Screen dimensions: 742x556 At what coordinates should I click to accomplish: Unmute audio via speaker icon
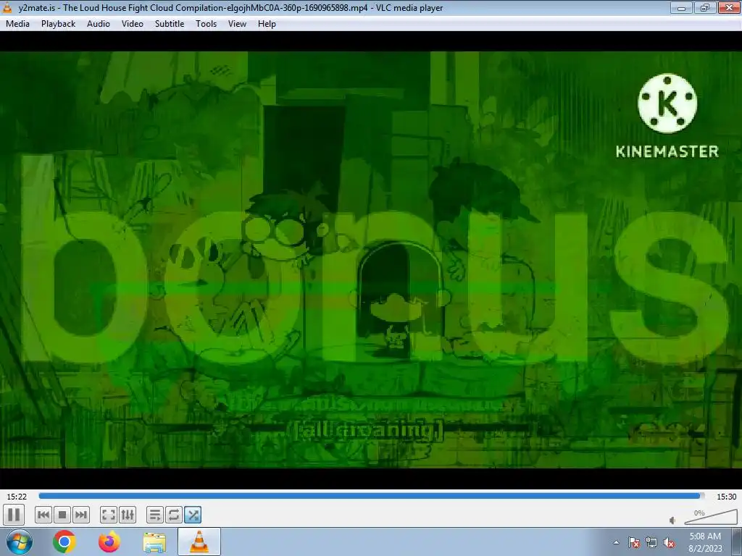pos(672,520)
